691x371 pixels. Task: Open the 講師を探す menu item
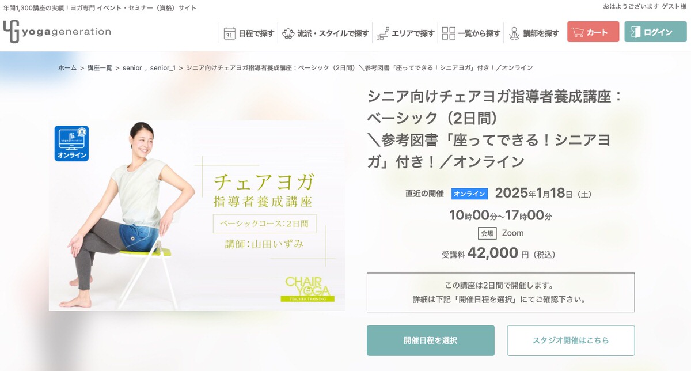coord(534,33)
